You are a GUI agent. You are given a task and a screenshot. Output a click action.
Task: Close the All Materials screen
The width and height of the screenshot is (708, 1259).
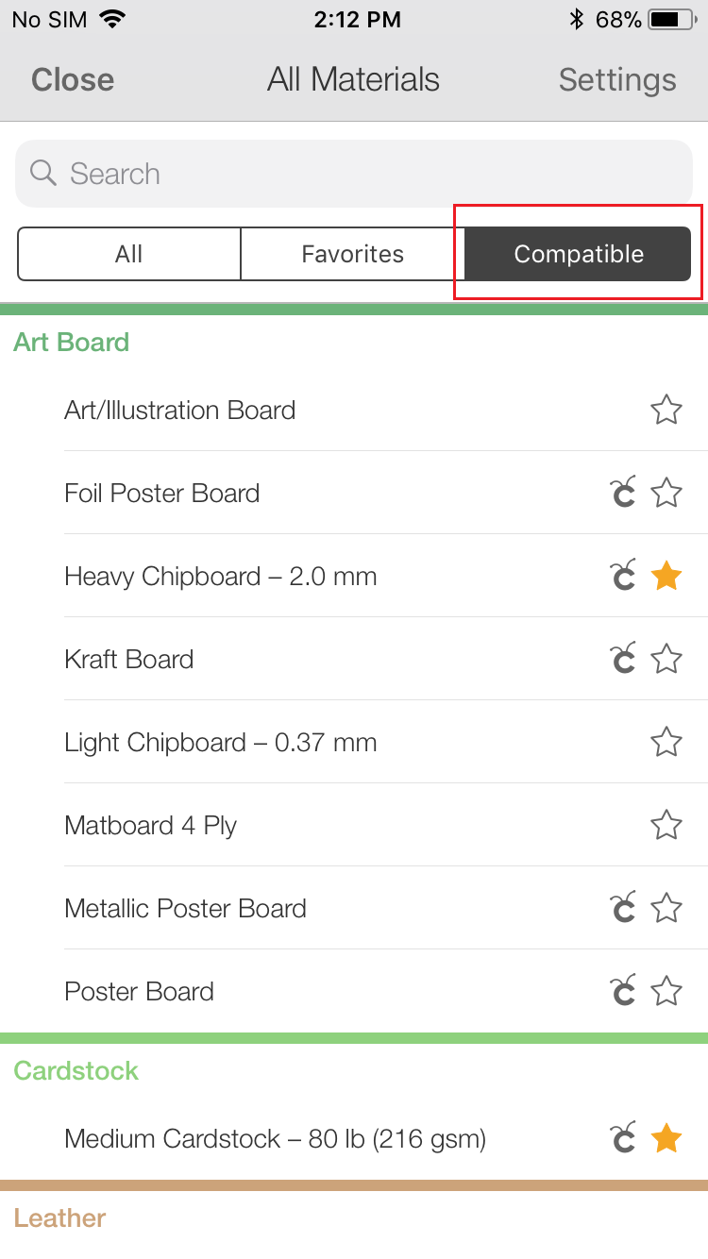[72, 80]
